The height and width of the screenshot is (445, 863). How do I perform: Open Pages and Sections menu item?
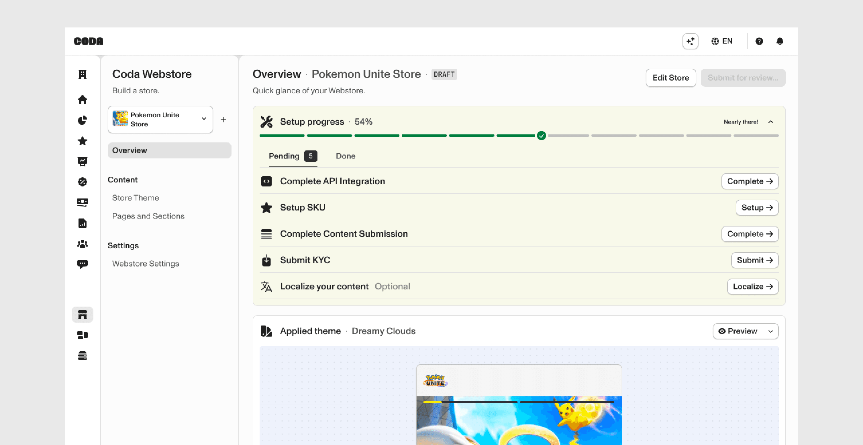(148, 216)
